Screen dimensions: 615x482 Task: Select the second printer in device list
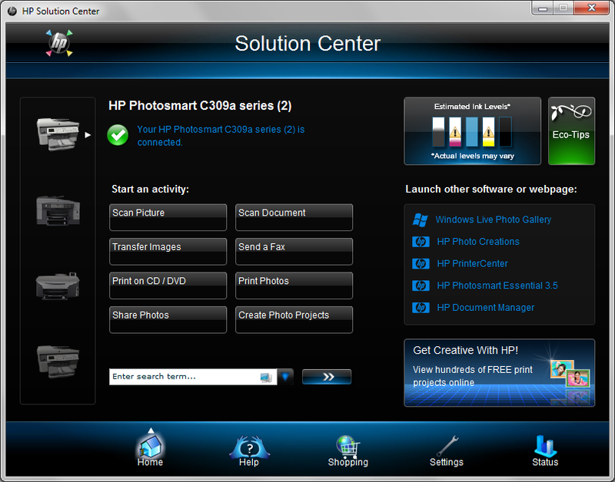[x=58, y=211]
